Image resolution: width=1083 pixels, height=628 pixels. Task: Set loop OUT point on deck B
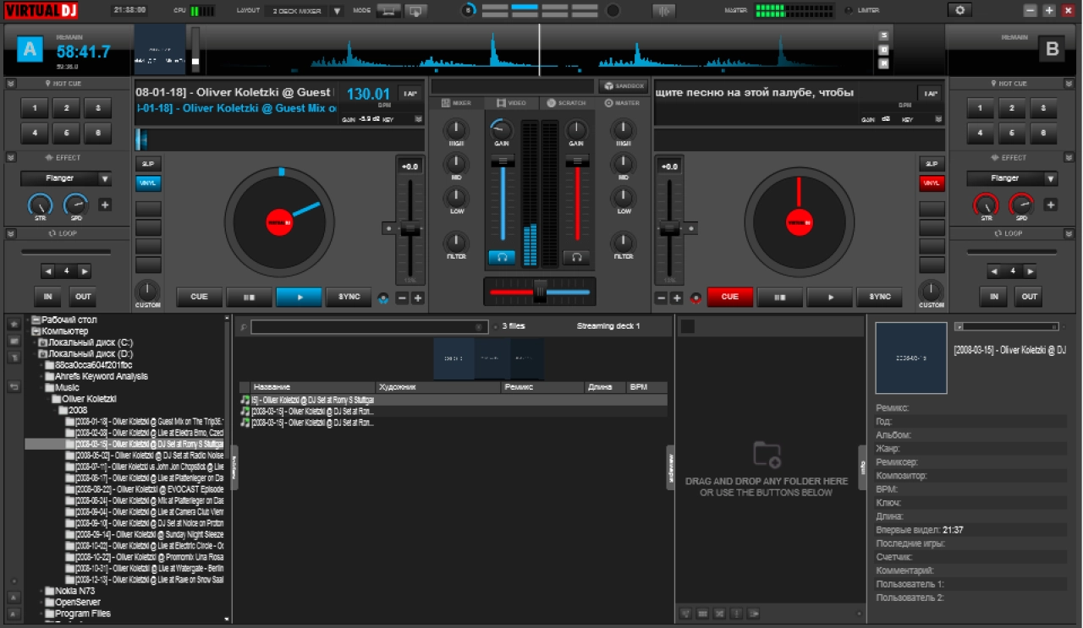coord(1029,297)
